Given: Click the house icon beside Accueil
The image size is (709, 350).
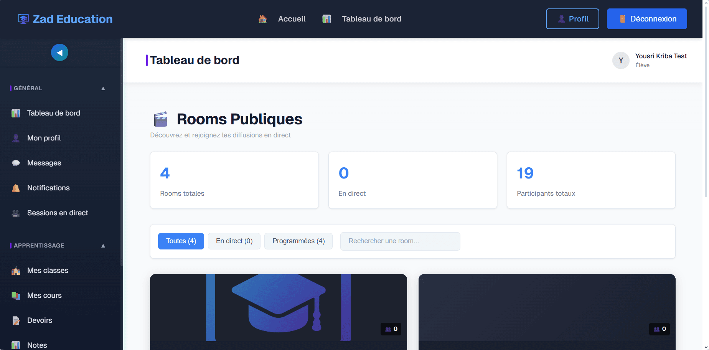Looking at the screenshot, I should click(262, 19).
